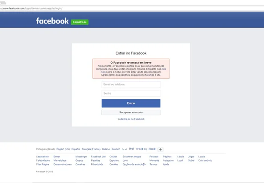This screenshot has width=264, height=183.
Task: Open the Celular footer link
Action: coord(113,157)
